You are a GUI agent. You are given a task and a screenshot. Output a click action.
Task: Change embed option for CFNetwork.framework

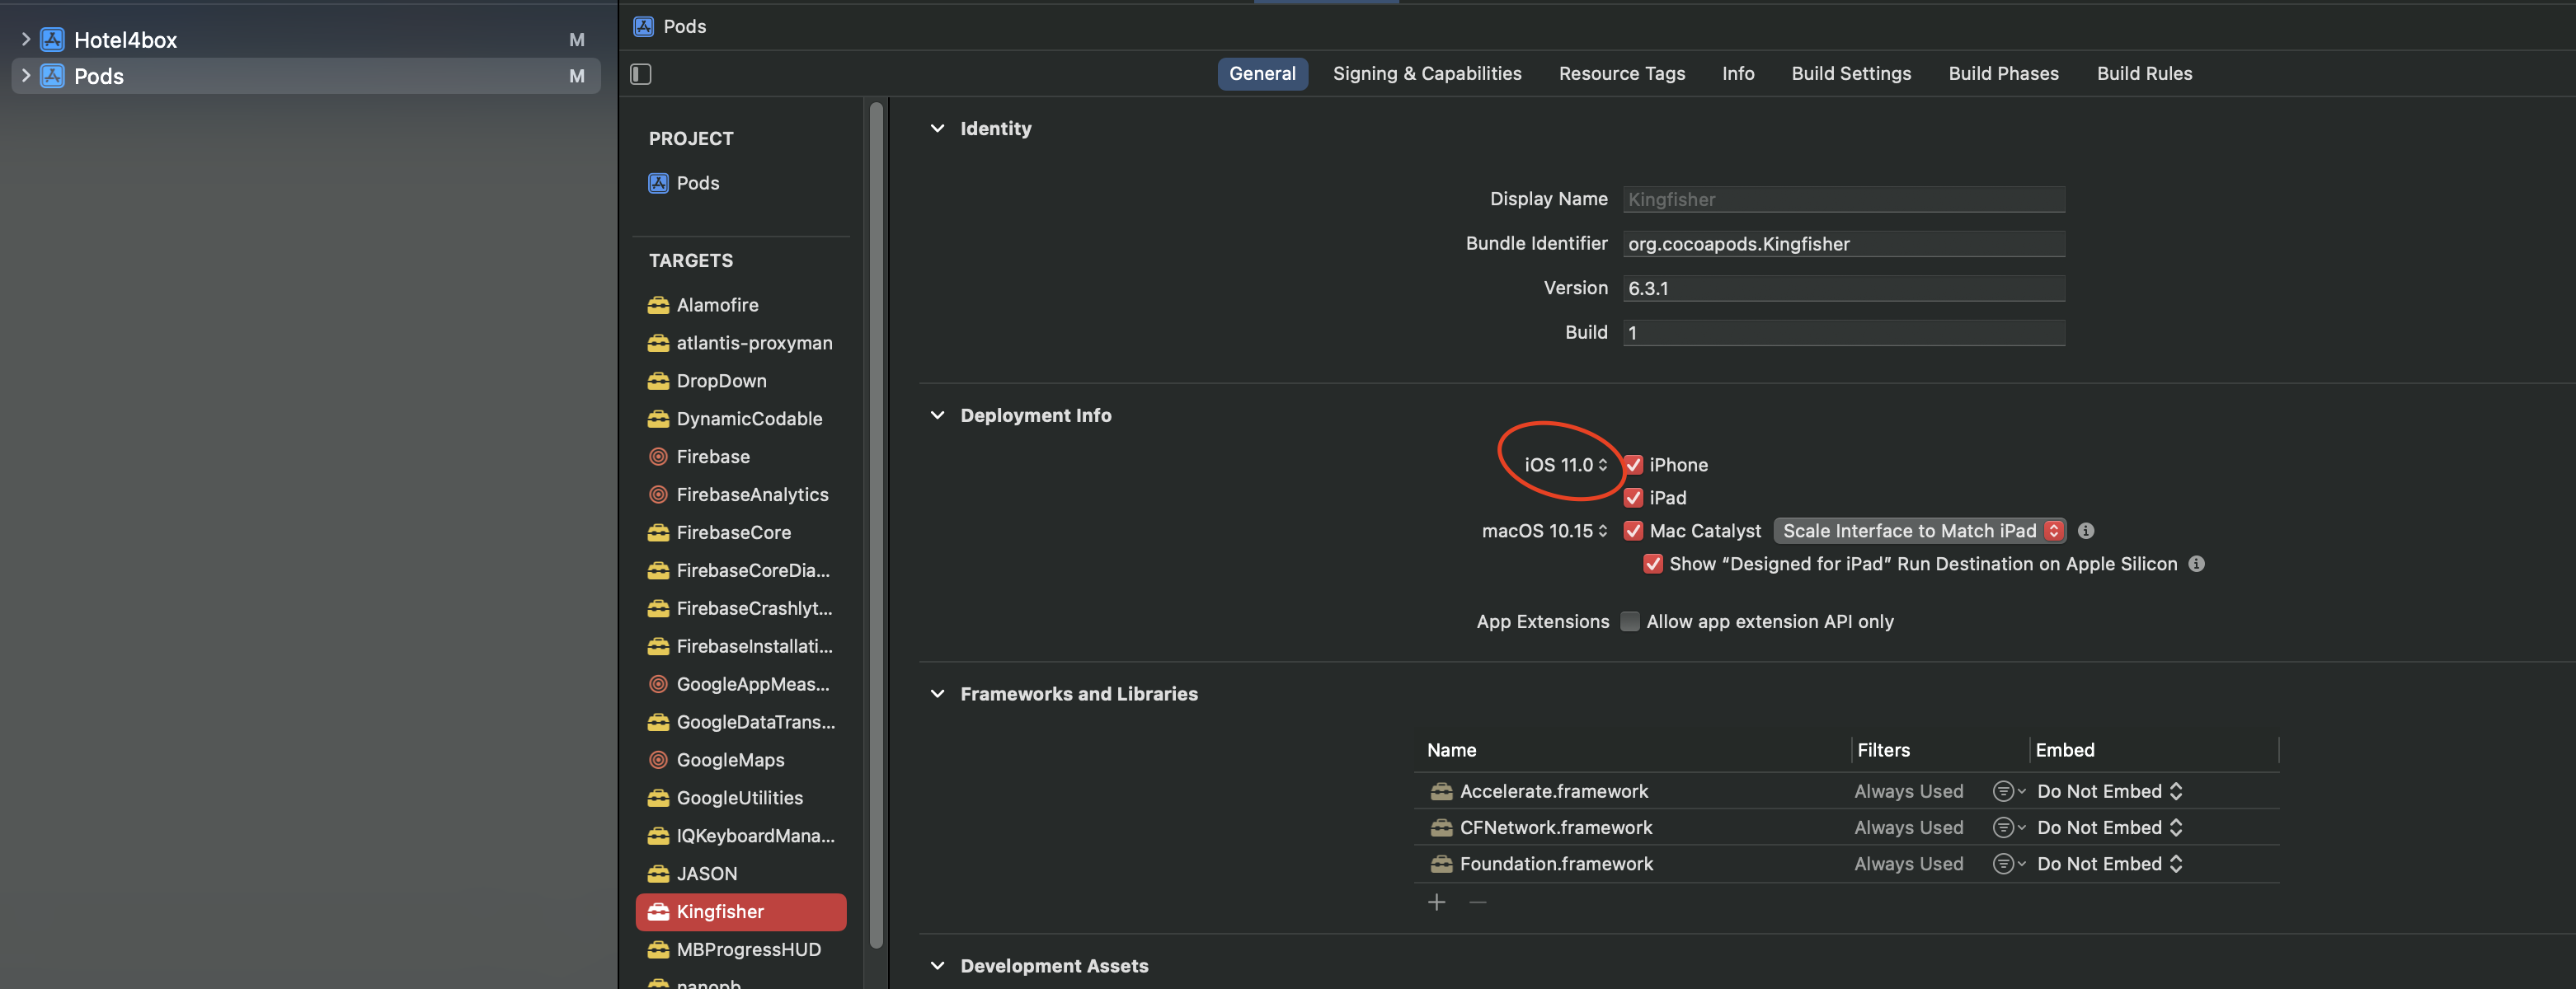click(2110, 827)
